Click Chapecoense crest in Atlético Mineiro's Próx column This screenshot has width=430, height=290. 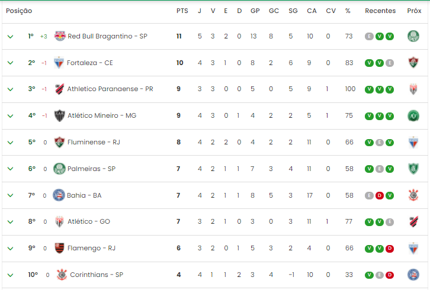pyautogui.click(x=413, y=115)
